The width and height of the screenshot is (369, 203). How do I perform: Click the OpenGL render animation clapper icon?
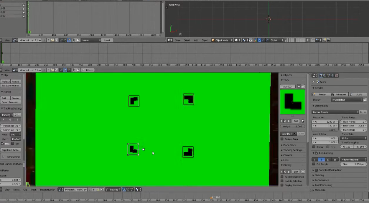point(328,40)
